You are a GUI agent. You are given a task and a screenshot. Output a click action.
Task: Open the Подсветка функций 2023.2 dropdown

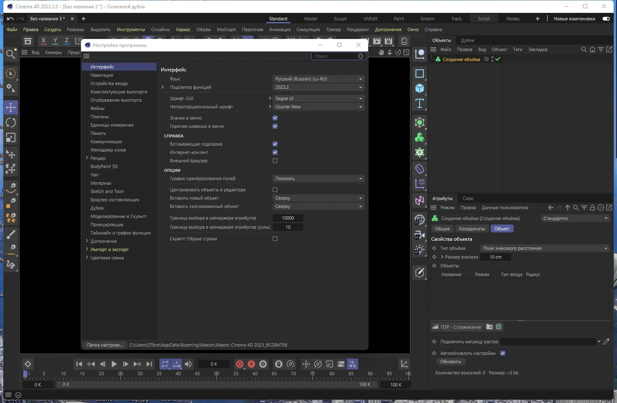(x=318, y=87)
